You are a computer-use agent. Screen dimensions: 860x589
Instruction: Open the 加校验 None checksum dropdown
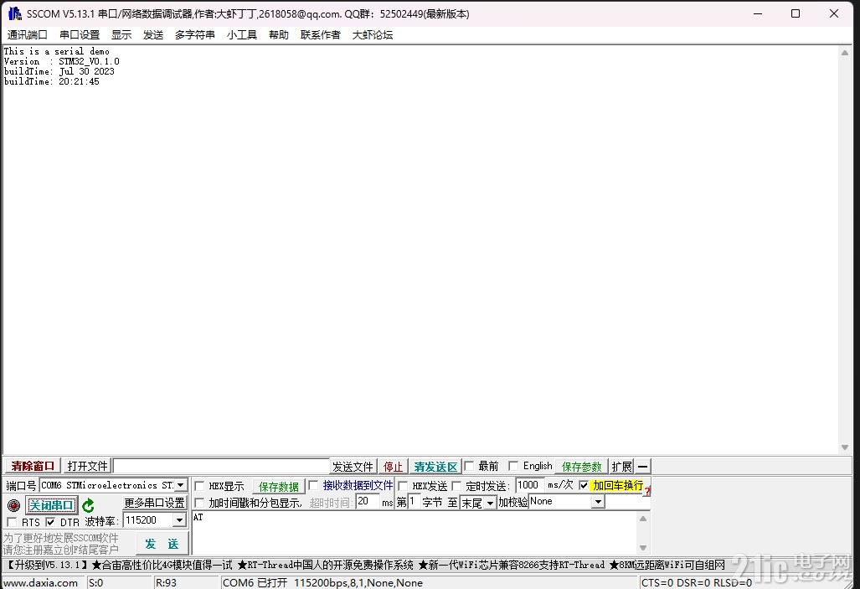click(x=599, y=502)
